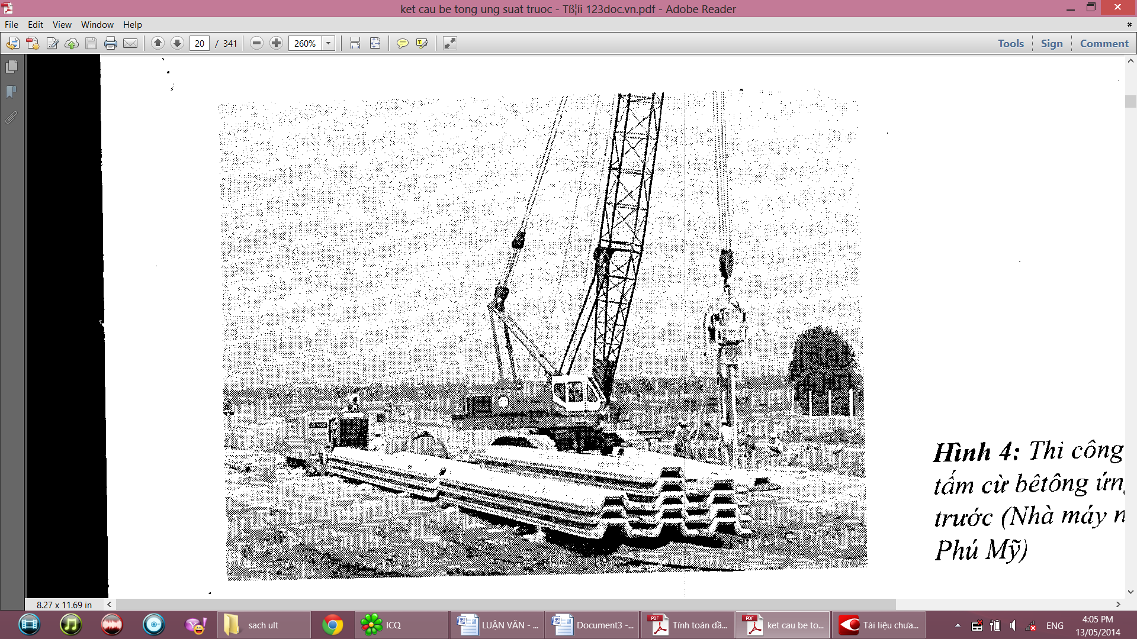The image size is (1137, 639).
Task: Click the Save file icon
Action: [91, 43]
